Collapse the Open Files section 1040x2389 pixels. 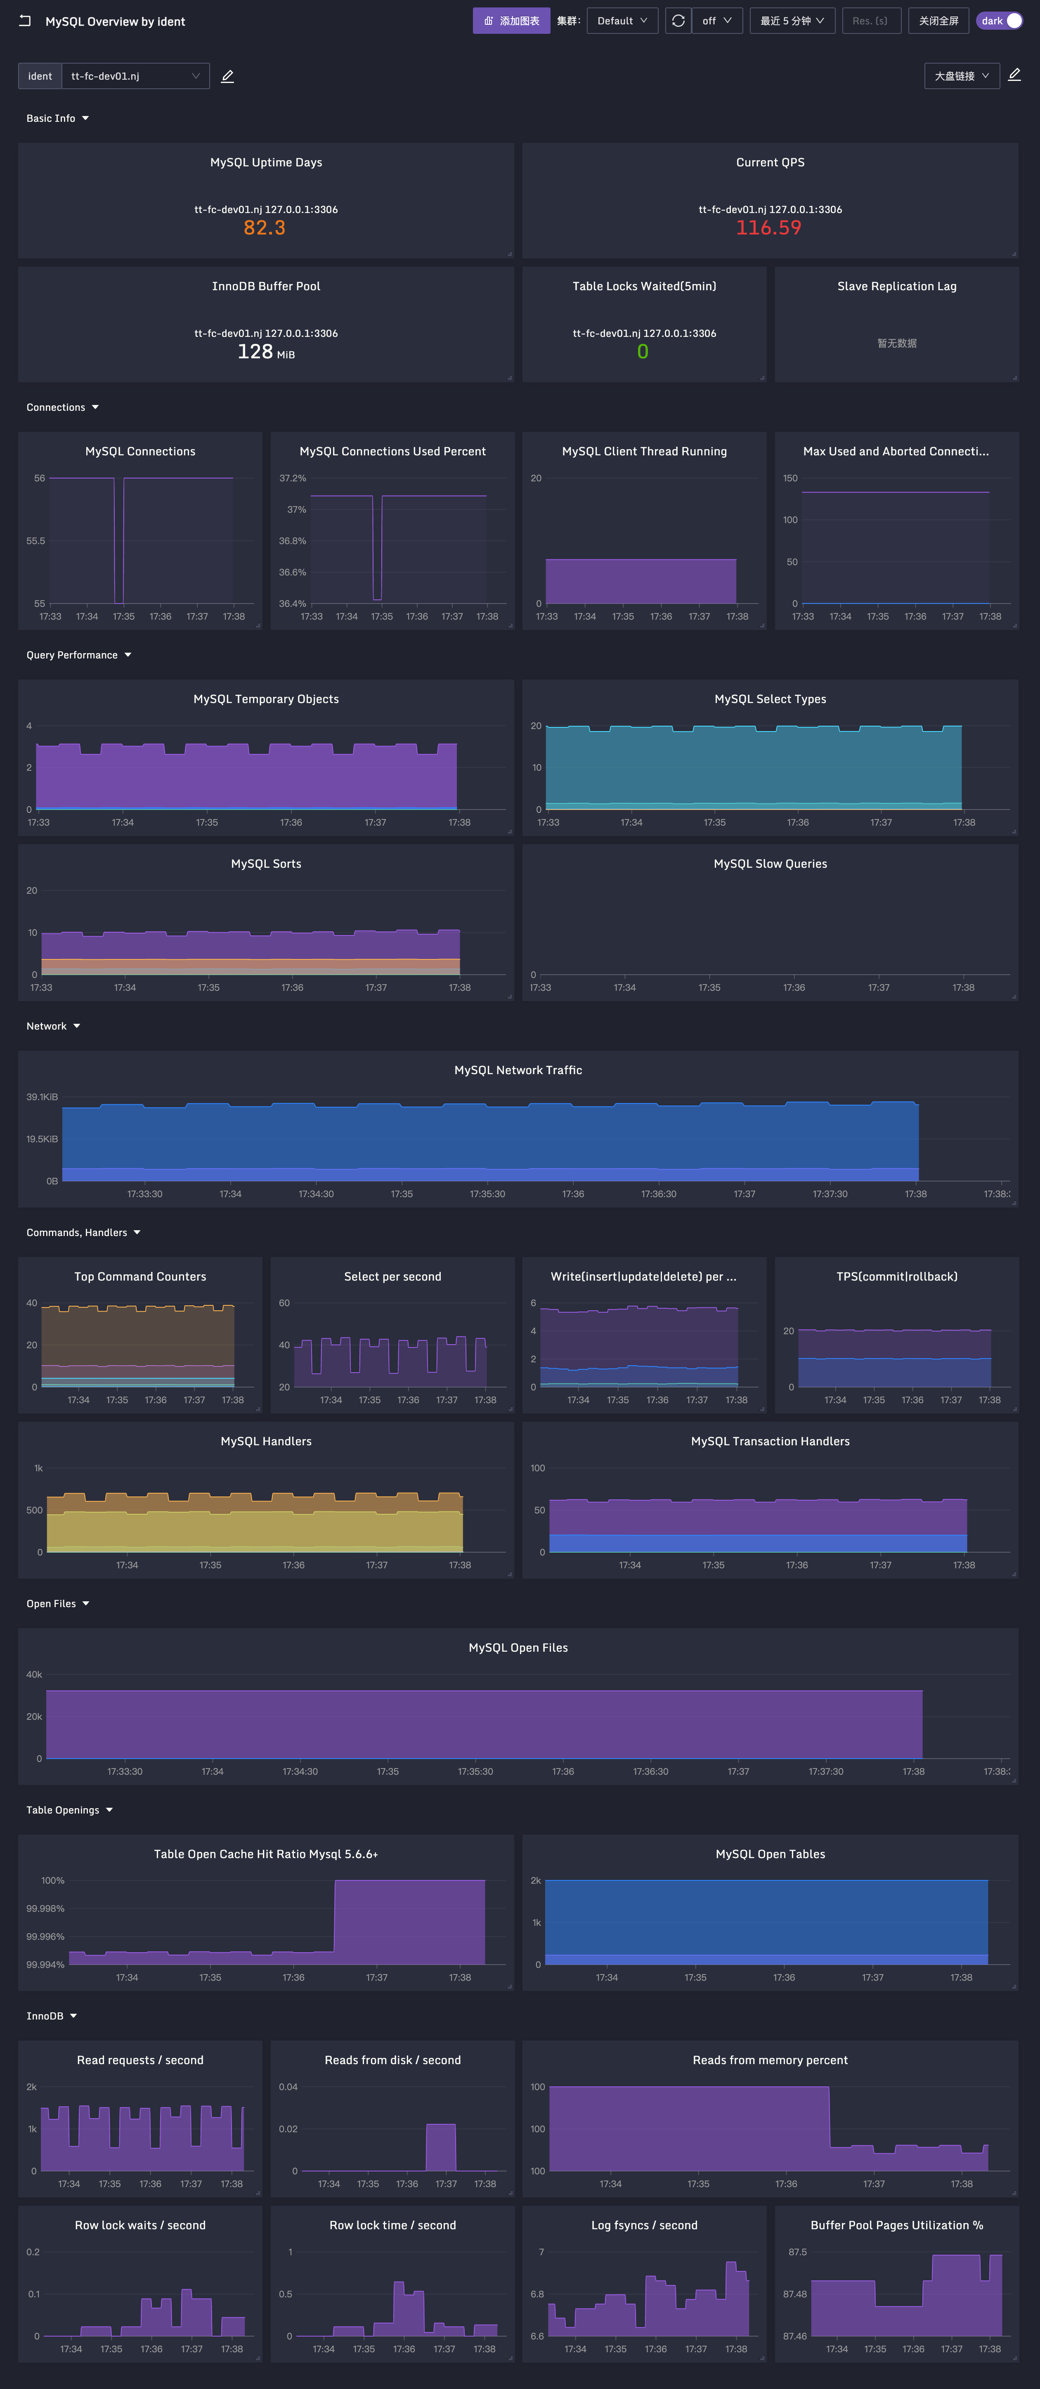[57, 1603]
